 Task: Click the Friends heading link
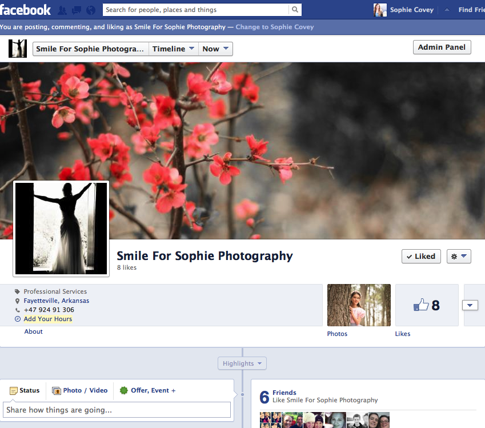[284, 393]
